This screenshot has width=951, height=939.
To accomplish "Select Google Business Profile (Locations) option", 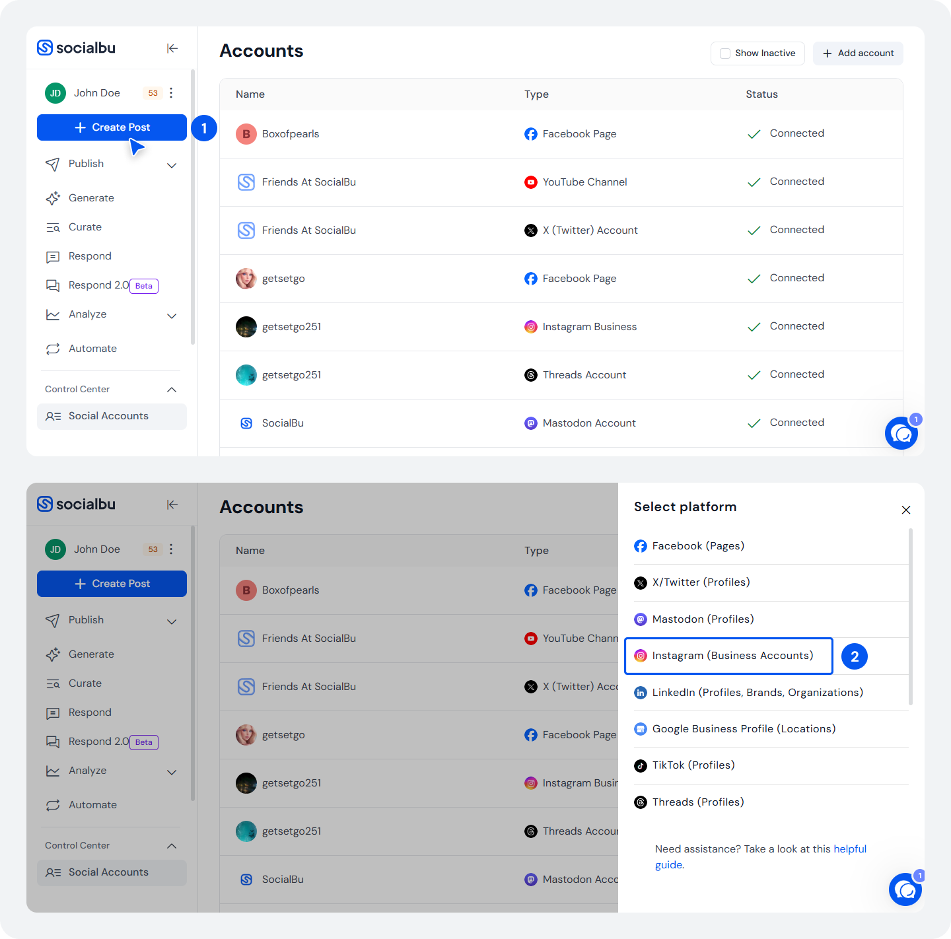I will [771, 729].
